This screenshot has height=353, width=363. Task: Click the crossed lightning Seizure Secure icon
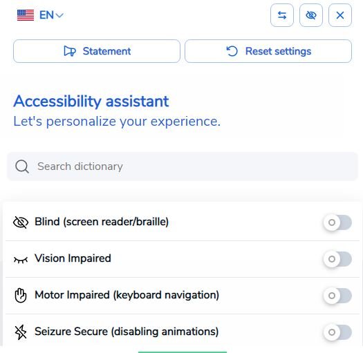tap(21, 332)
